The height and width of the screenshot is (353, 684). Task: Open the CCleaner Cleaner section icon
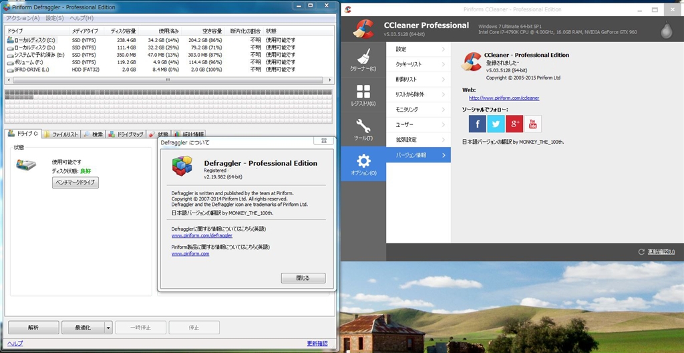pyautogui.click(x=363, y=61)
